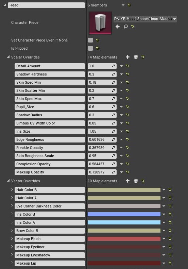188x269 pixels.
Task: Click the Makeup Blush color bar
Action: point(124,239)
